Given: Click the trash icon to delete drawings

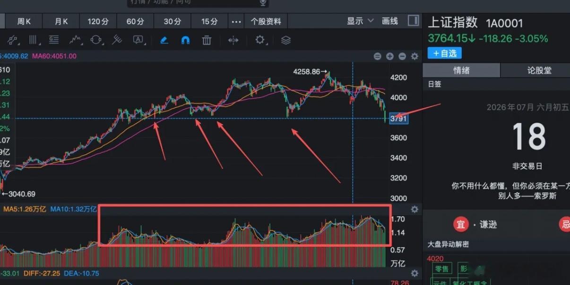Looking at the screenshot, I should pos(207,40).
